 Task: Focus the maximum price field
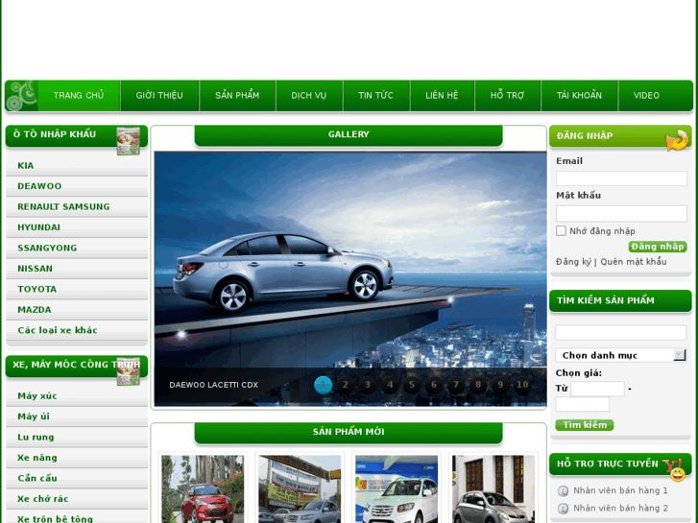click(x=582, y=405)
